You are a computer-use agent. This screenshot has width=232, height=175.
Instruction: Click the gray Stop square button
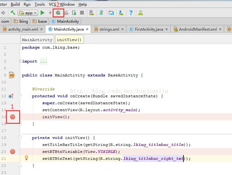click(x=82, y=13)
